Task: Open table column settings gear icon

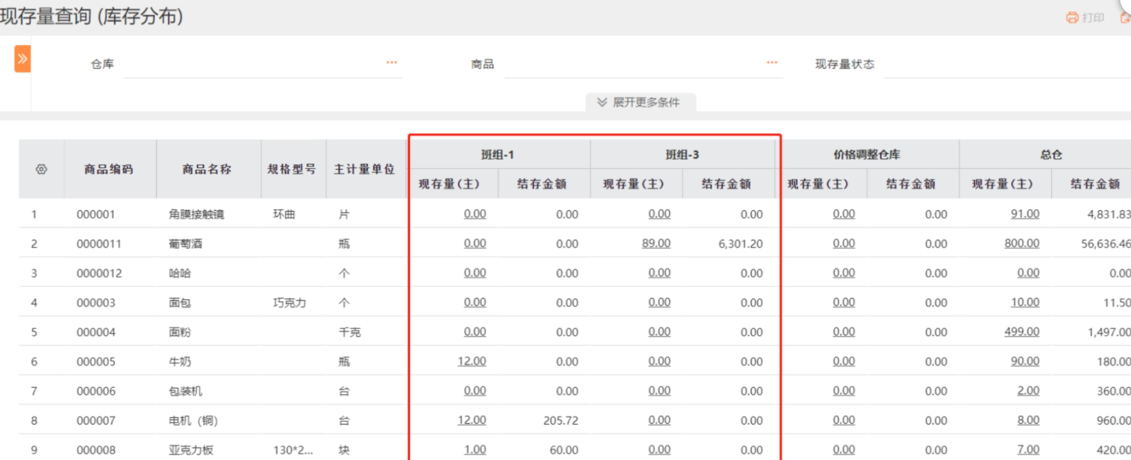Action: pos(41,169)
